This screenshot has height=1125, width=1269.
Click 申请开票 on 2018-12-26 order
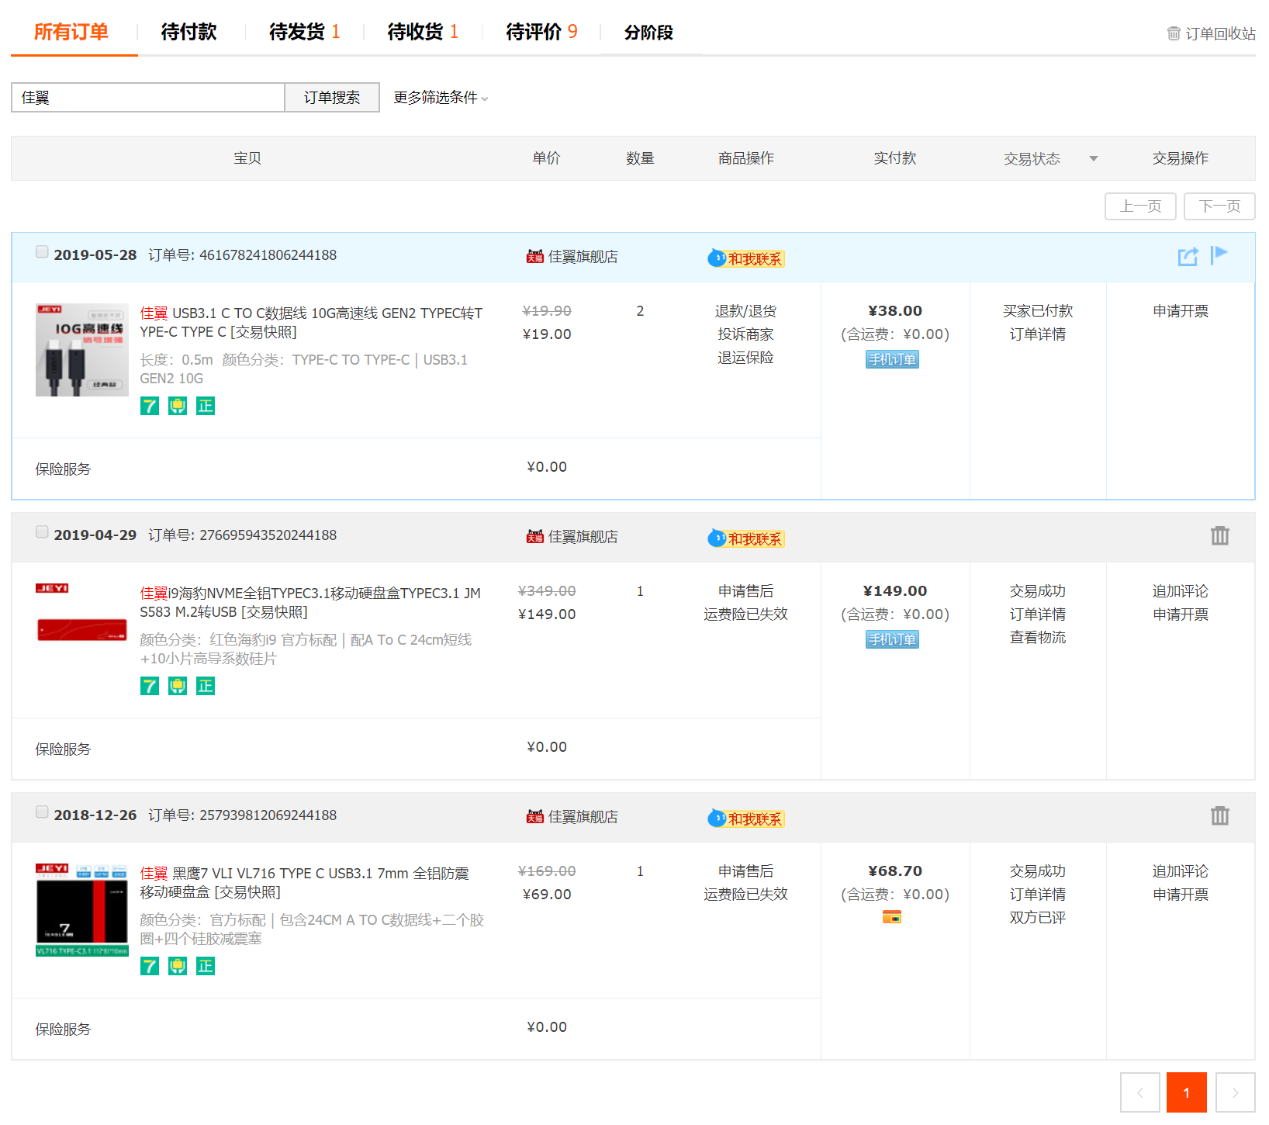point(1181,895)
